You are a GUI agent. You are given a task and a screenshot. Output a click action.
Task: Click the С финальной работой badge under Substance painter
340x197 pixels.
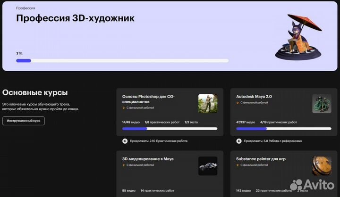click(252, 165)
